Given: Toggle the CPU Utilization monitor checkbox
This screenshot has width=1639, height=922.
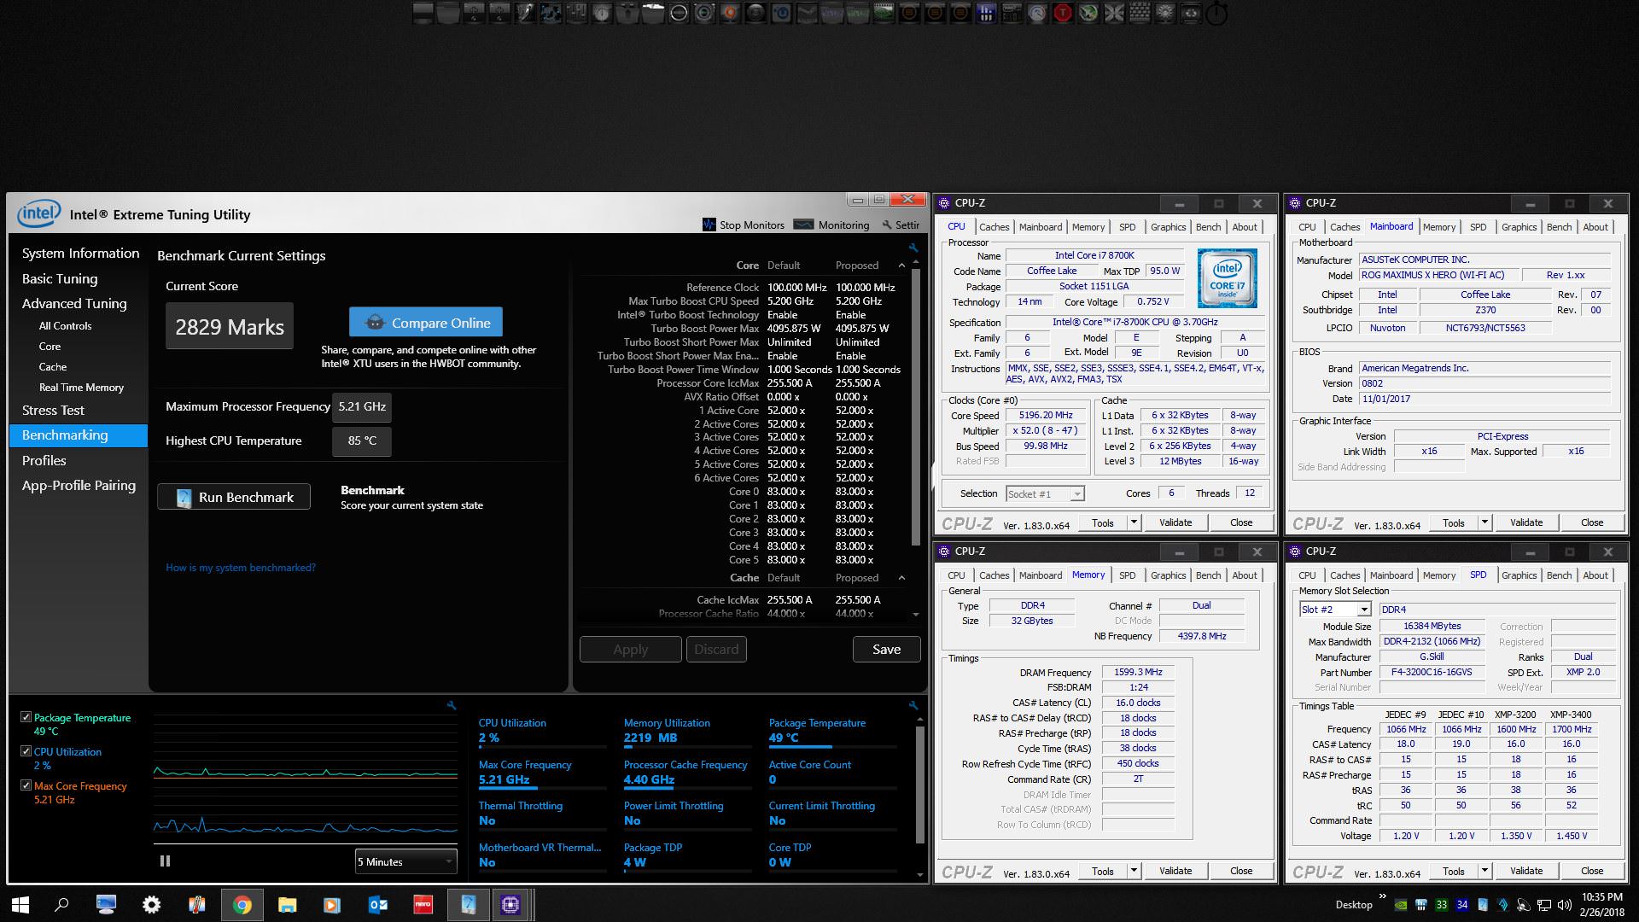Looking at the screenshot, I should 26,752.
